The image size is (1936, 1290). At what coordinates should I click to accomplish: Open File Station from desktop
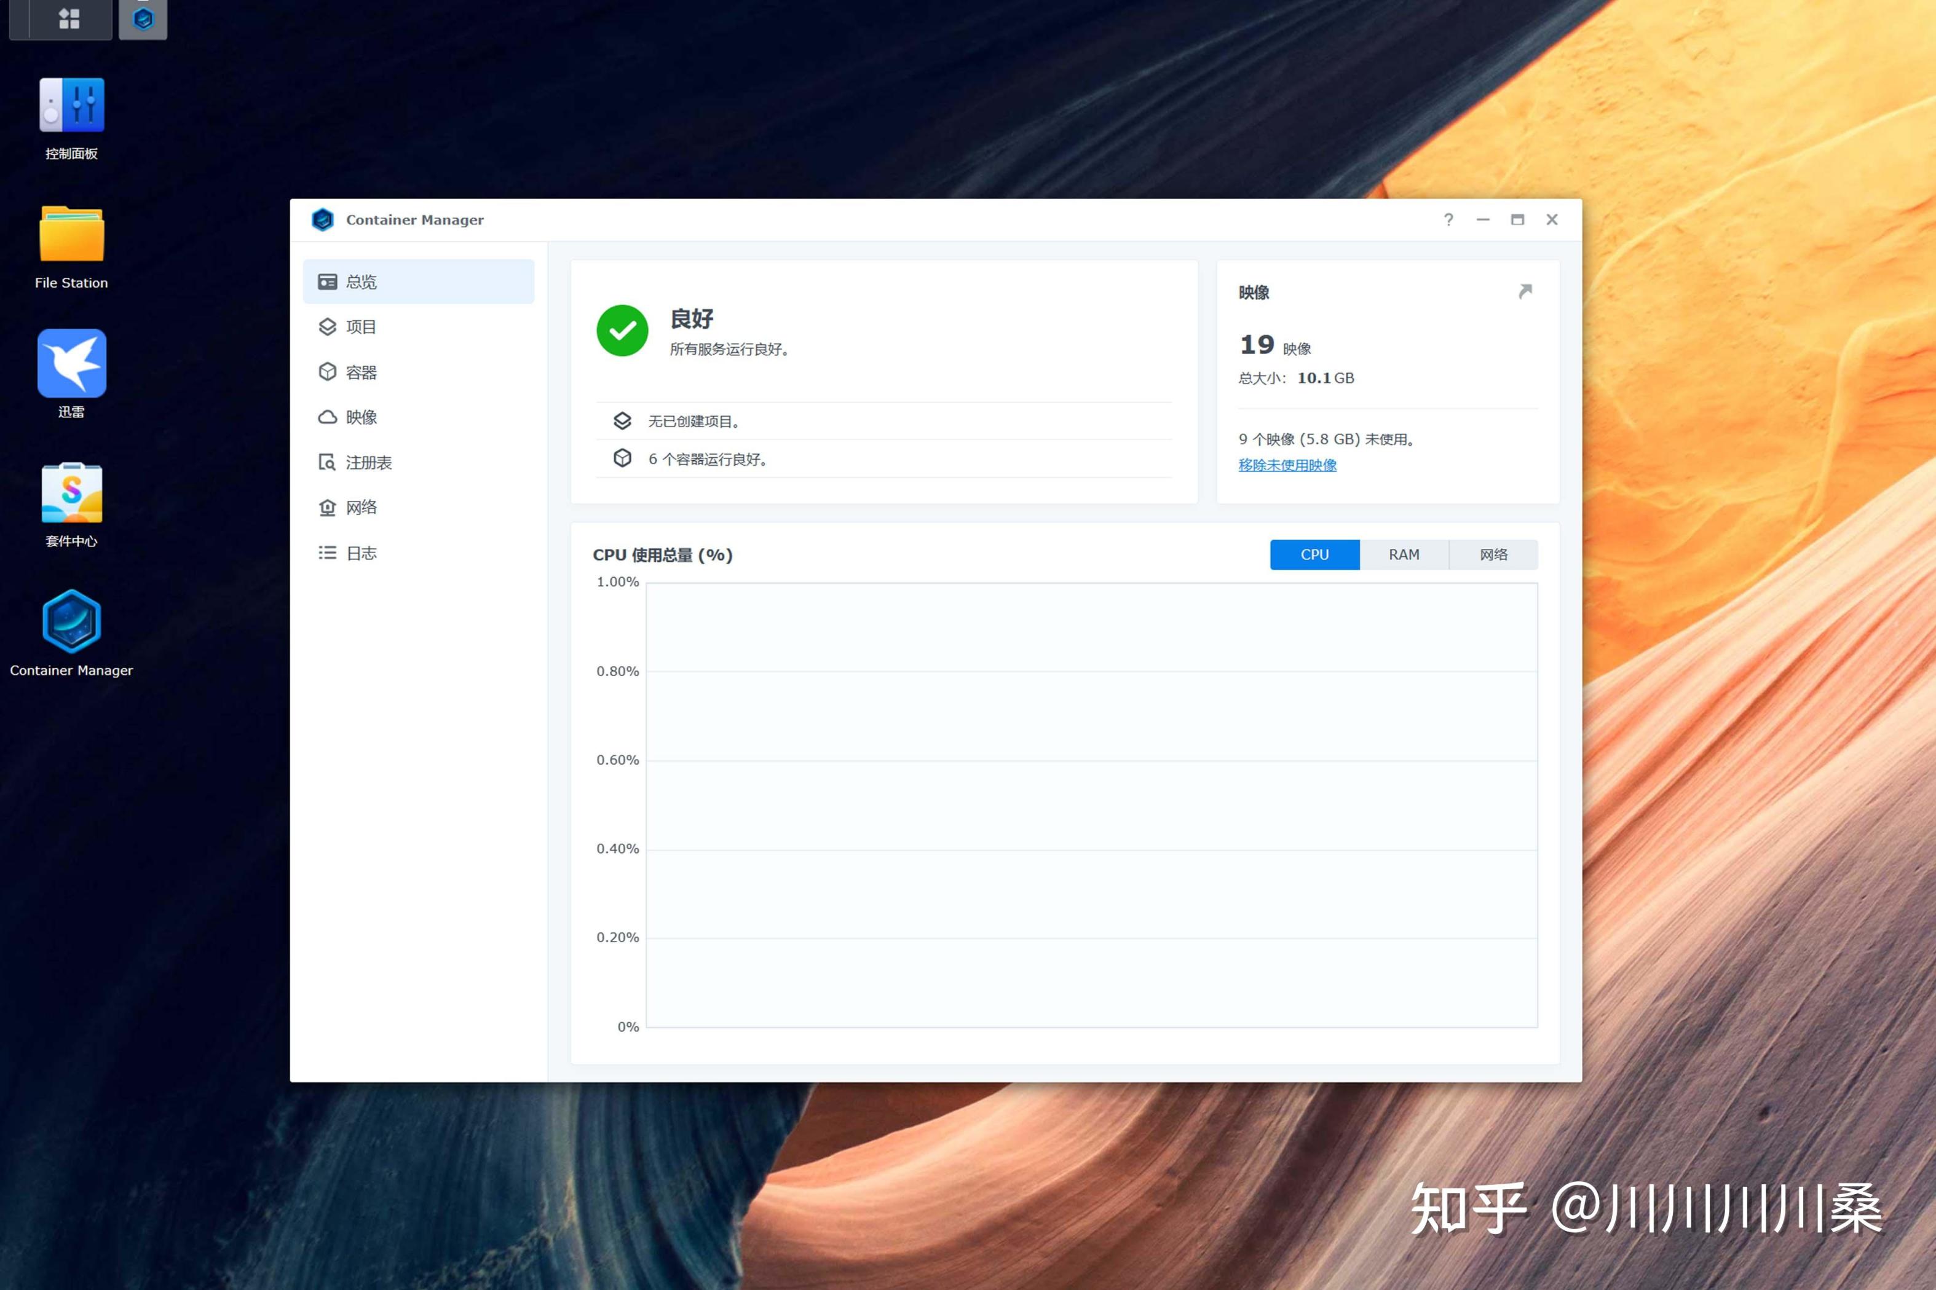click(71, 235)
